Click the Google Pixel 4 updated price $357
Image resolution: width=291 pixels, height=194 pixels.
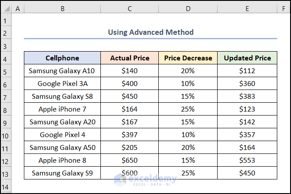[247, 135]
